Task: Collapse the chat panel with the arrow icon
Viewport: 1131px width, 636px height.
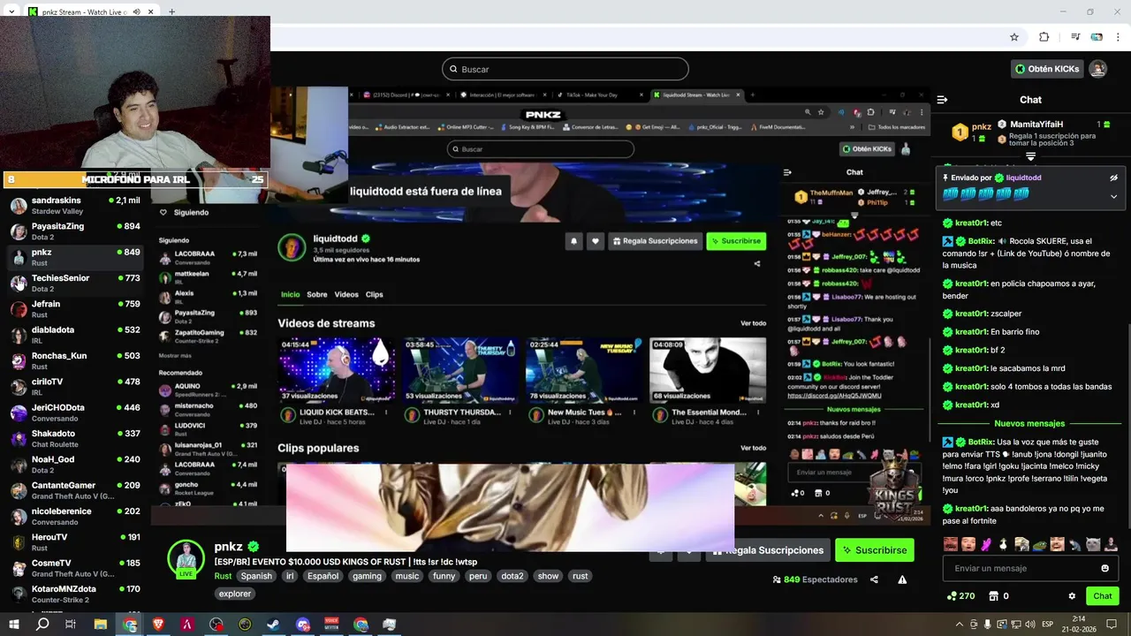Action: 942,100
